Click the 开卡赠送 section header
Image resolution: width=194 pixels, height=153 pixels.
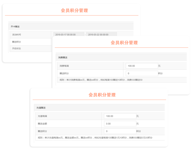click(15, 26)
